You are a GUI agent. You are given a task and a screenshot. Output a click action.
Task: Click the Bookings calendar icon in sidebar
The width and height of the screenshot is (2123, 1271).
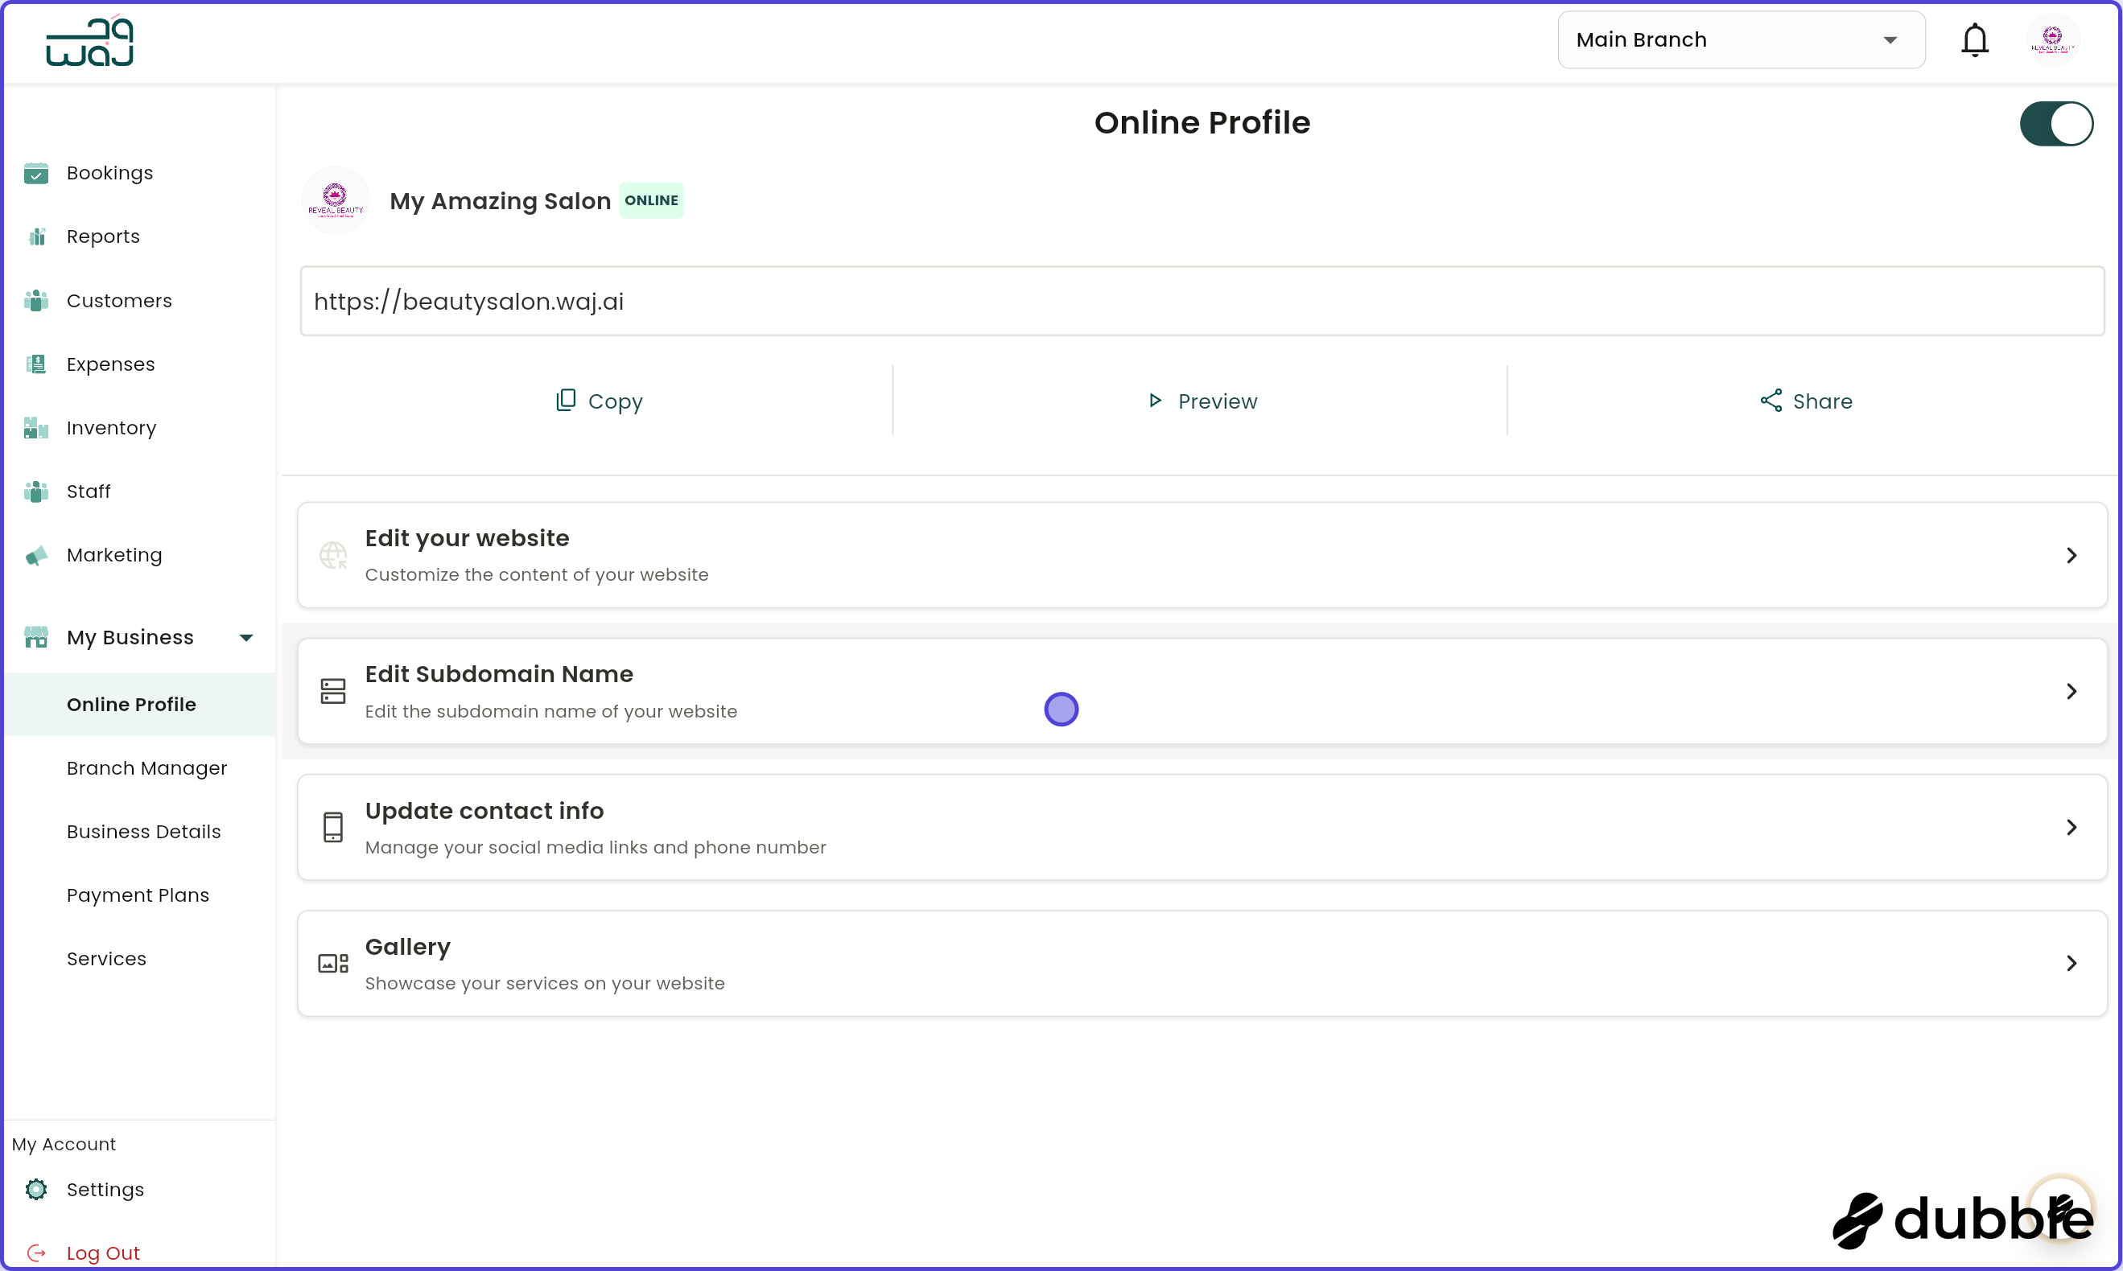(36, 172)
